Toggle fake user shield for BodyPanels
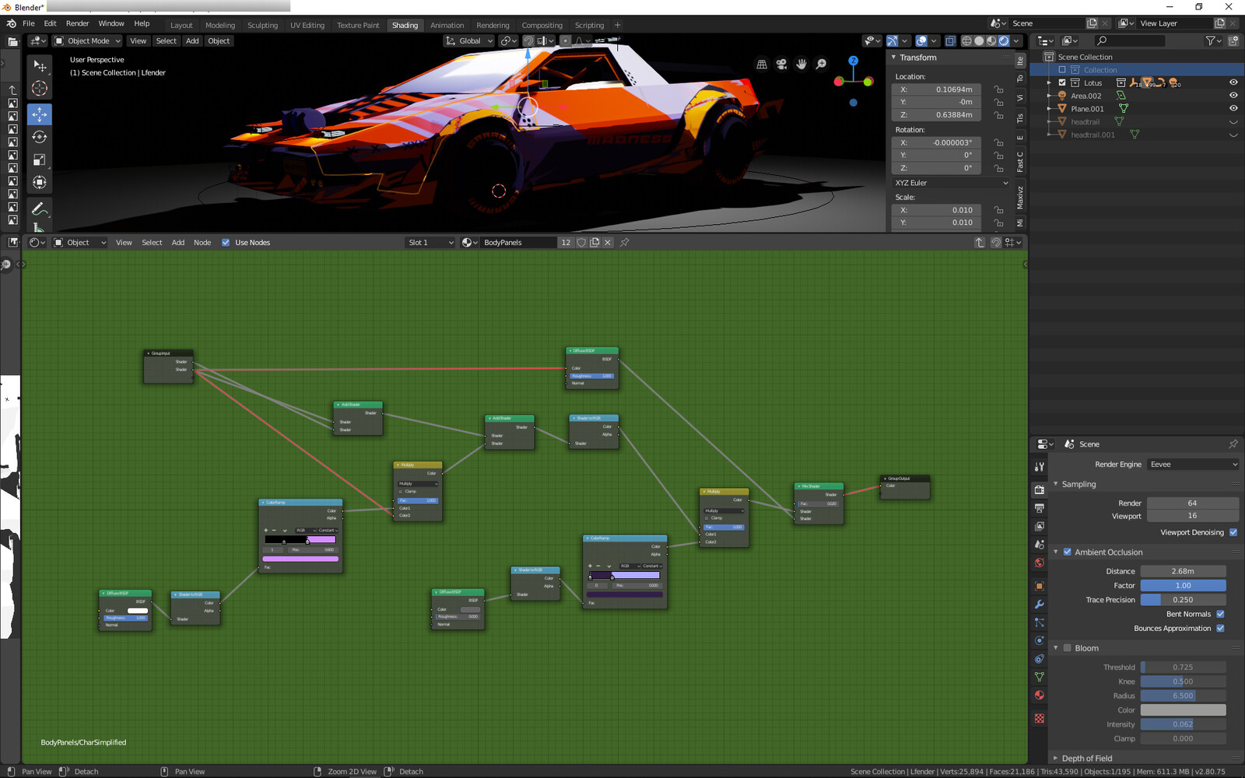The width and height of the screenshot is (1245, 778). (581, 243)
